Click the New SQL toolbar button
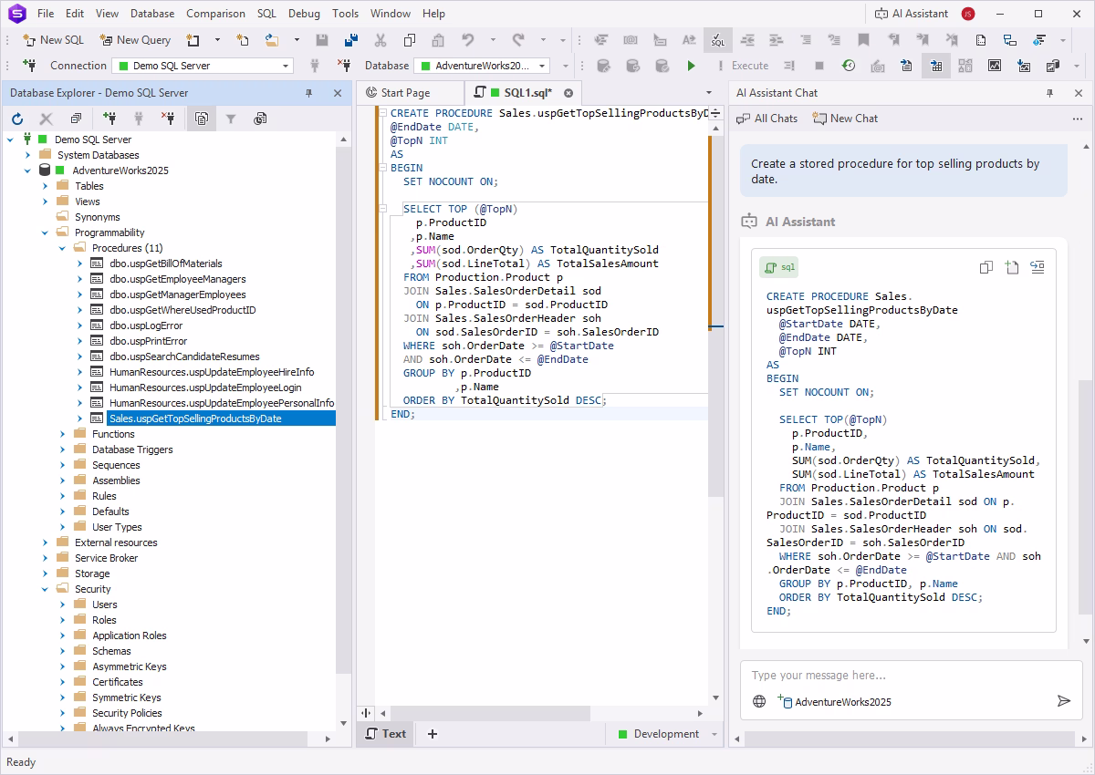The image size is (1095, 775). (x=53, y=40)
